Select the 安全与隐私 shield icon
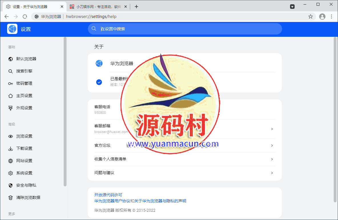 click(x=10, y=185)
